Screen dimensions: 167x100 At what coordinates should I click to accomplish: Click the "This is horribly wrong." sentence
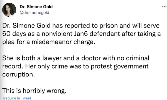tap(34, 91)
